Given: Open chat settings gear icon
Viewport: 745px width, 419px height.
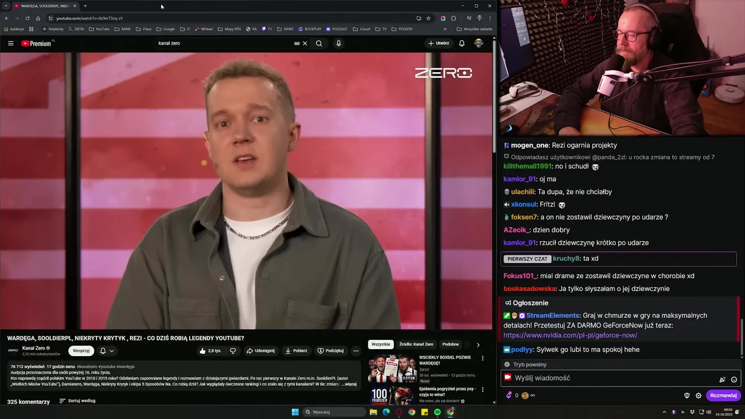Looking at the screenshot, I should pos(698,395).
